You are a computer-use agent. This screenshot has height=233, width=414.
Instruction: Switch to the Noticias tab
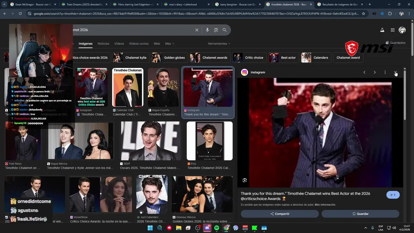click(103, 44)
